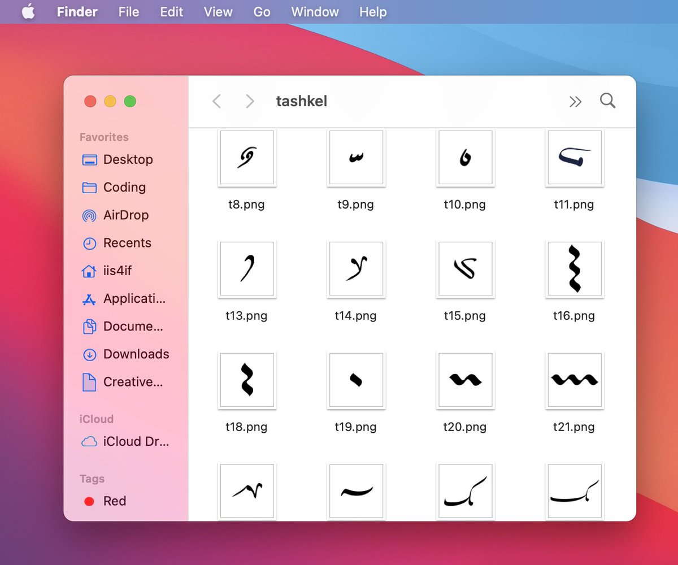Image resolution: width=678 pixels, height=565 pixels.
Task: Click the t19.png file name
Action: [x=356, y=427]
